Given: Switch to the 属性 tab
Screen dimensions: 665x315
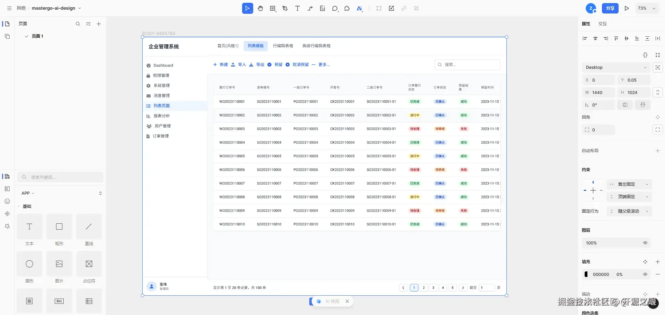Looking at the screenshot, I should point(586,24).
